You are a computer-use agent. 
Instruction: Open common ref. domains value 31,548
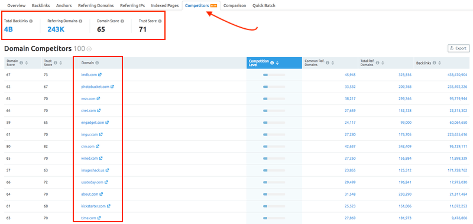pos(350,195)
